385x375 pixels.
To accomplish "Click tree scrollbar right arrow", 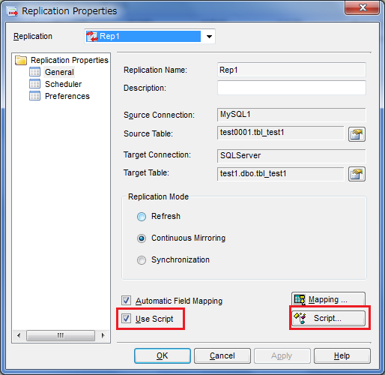I will pos(103,335).
